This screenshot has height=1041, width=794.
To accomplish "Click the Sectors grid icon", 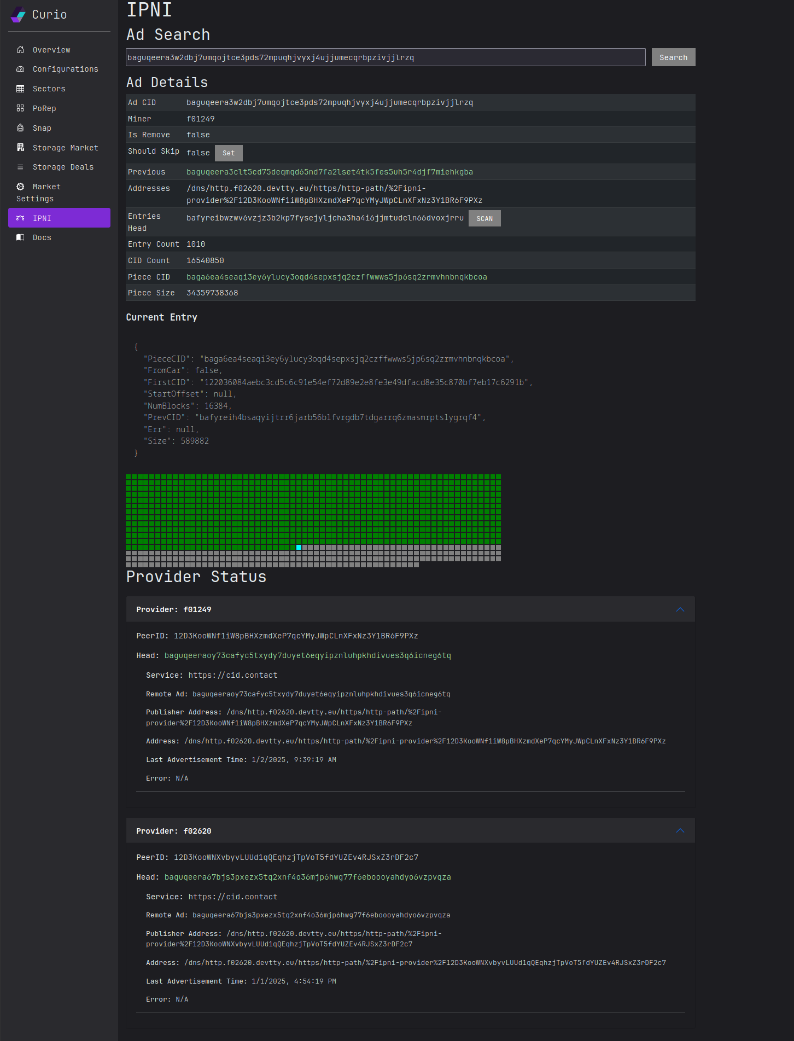I will 20,89.
